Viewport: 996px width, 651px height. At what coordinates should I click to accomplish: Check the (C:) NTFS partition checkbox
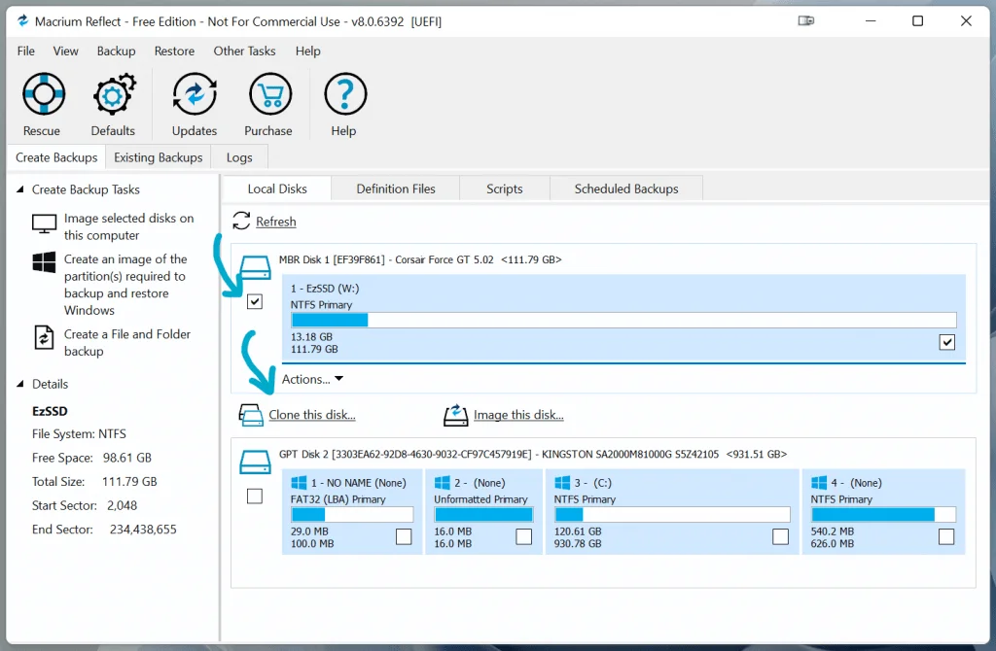(x=781, y=536)
